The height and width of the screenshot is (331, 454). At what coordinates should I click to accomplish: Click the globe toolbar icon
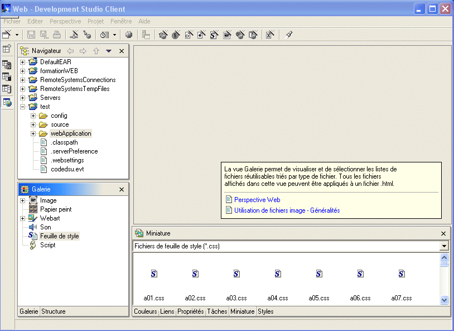(129, 35)
